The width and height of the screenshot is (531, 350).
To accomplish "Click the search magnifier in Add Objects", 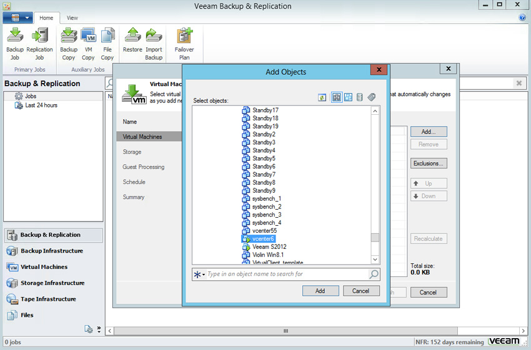I will pyautogui.click(x=374, y=274).
